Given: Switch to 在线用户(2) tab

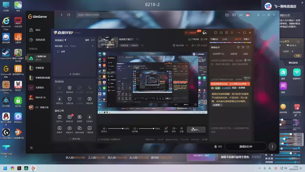Looking at the screenshot, I should click(x=218, y=54).
